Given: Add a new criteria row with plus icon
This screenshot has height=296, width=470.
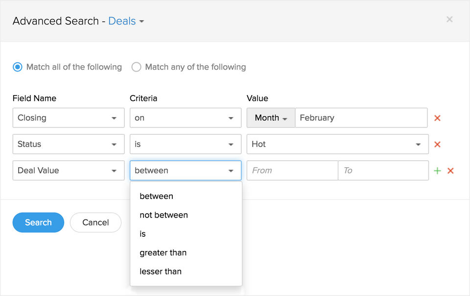Looking at the screenshot, I should pyautogui.click(x=437, y=171).
